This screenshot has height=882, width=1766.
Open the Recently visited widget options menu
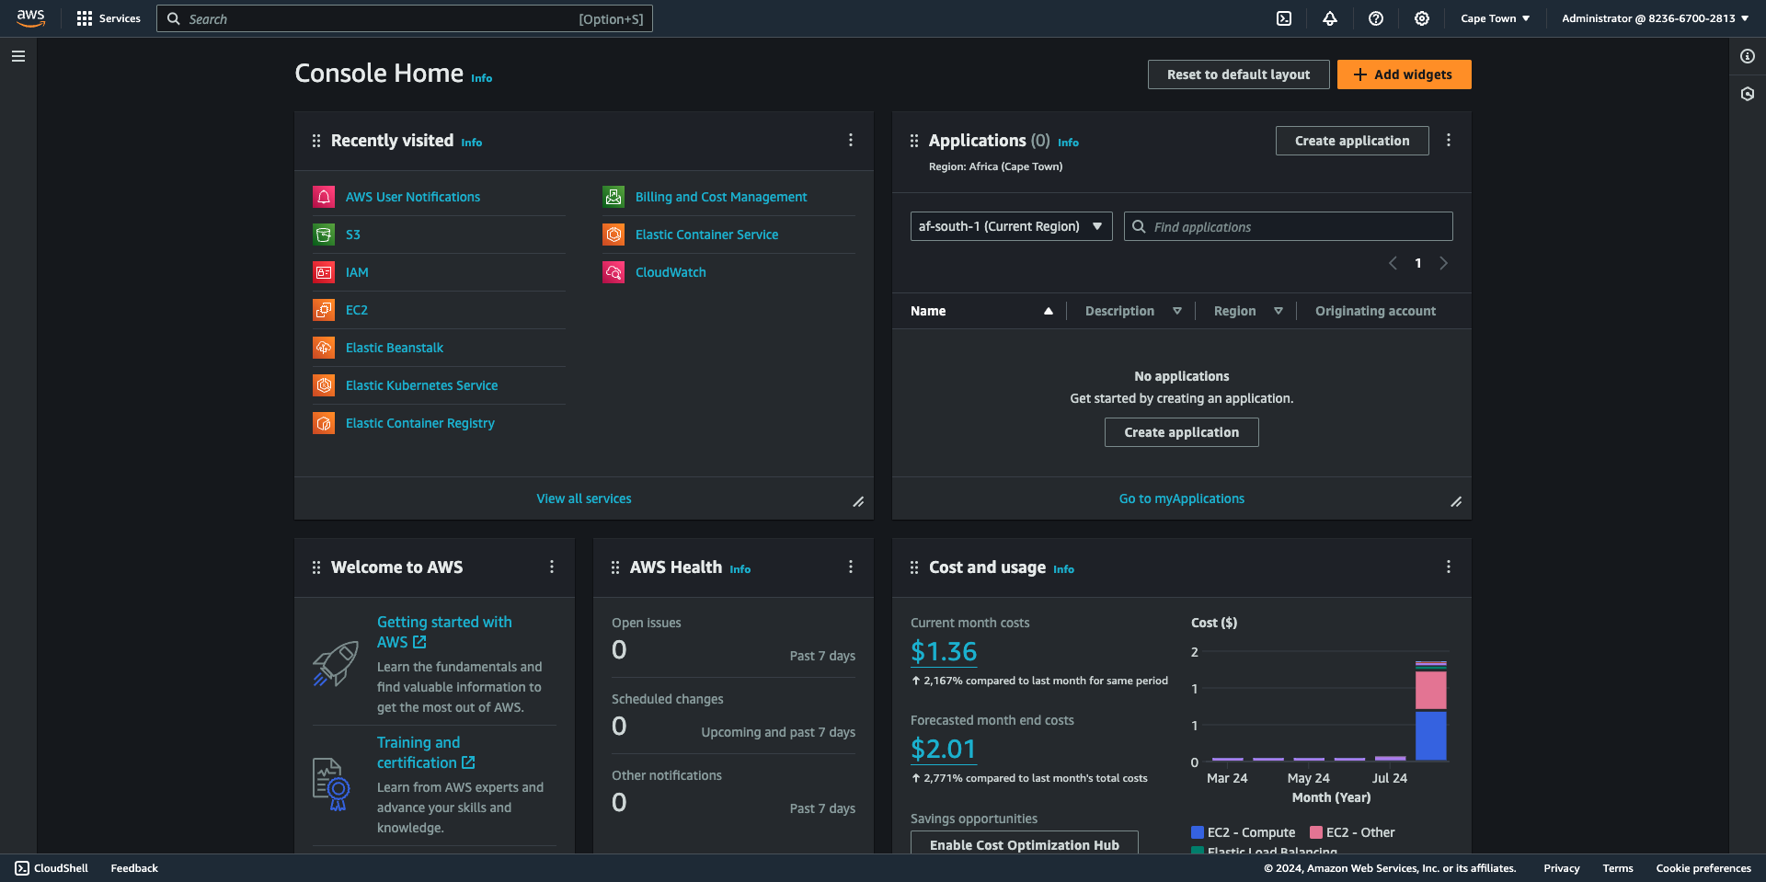pyautogui.click(x=851, y=140)
